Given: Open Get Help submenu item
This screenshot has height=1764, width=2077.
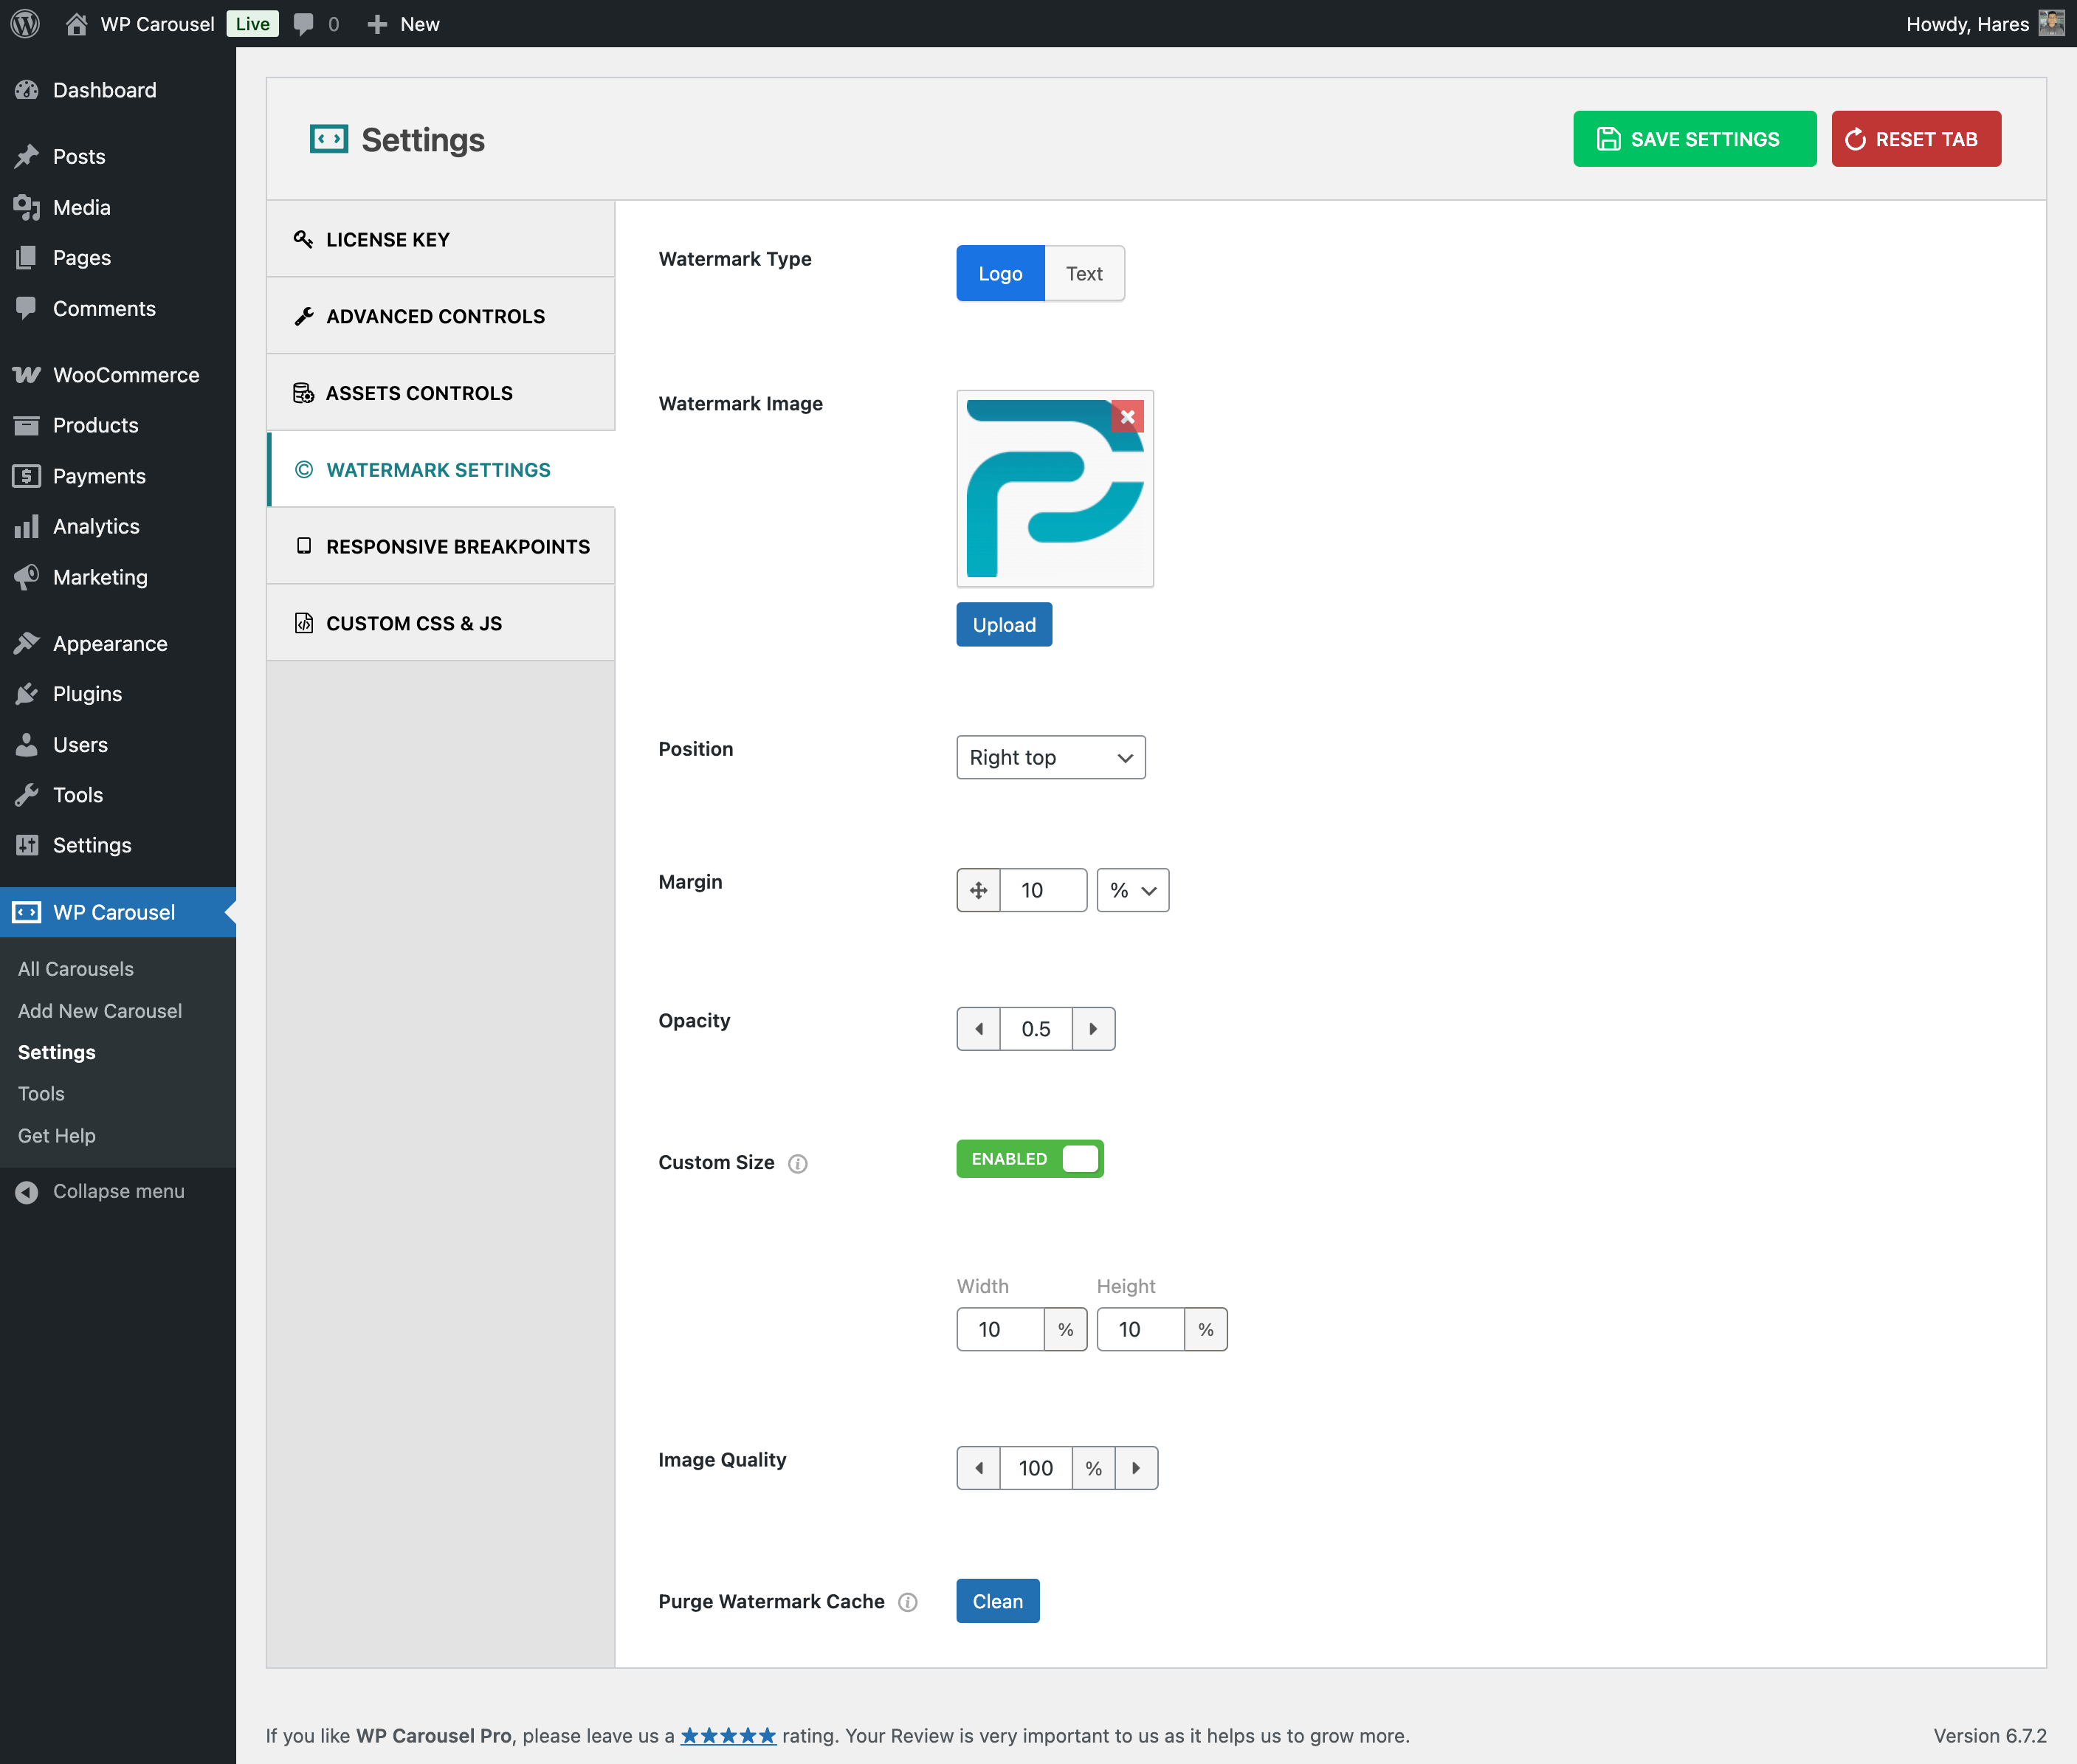Looking at the screenshot, I should 56,1135.
